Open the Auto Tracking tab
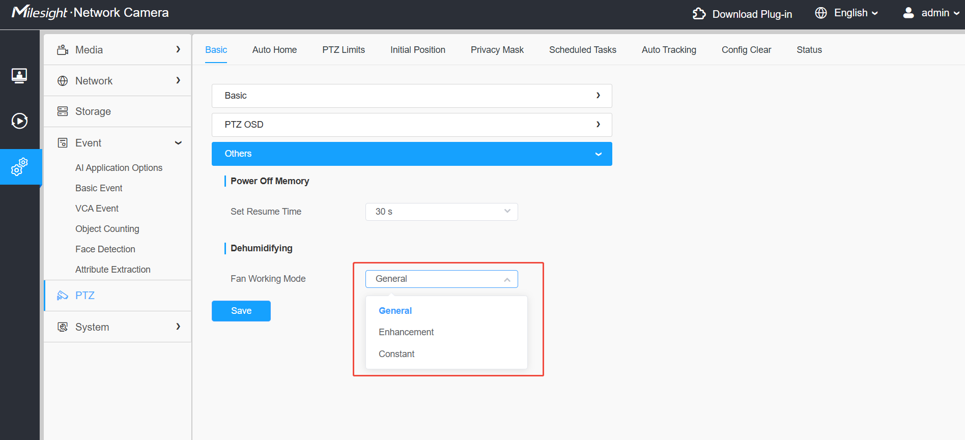The image size is (965, 440). coord(669,50)
